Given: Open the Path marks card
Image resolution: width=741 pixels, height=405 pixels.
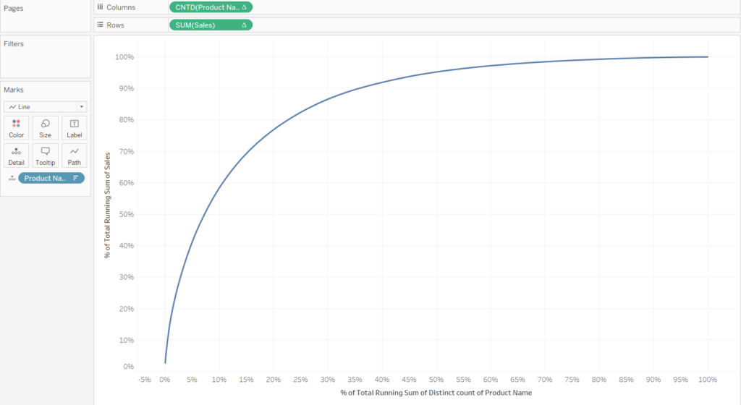Looking at the screenshot, I should click(75, 155).
